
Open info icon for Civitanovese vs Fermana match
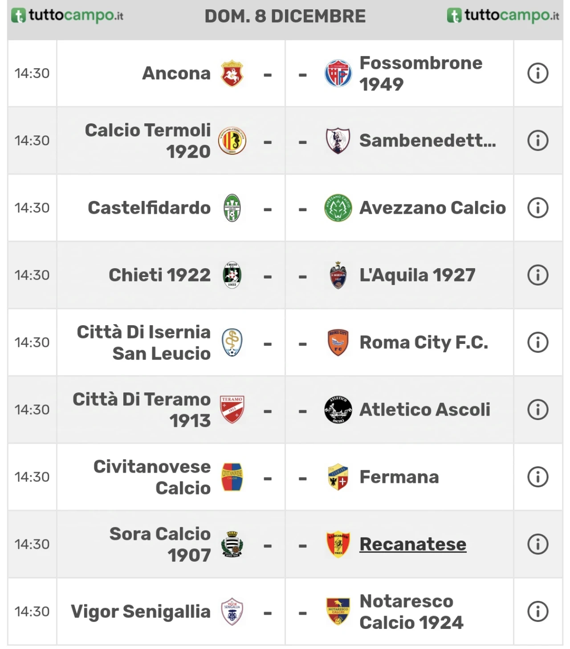537,477
